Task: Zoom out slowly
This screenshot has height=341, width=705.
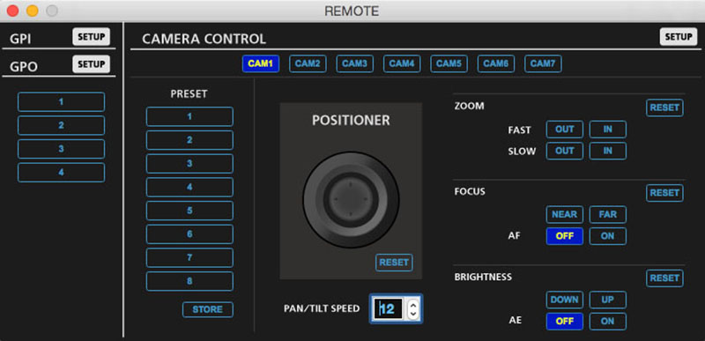Action: [565, 151]
